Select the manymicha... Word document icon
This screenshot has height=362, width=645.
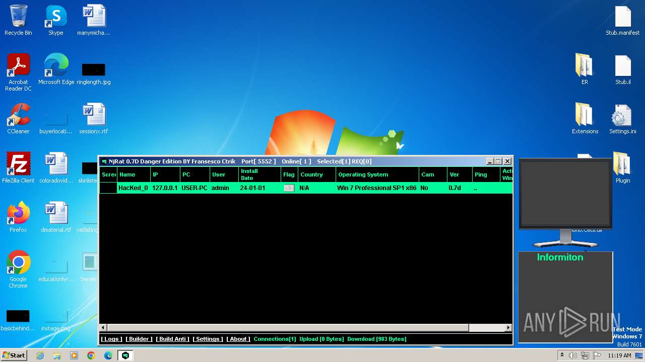click(x=93, y=20)
